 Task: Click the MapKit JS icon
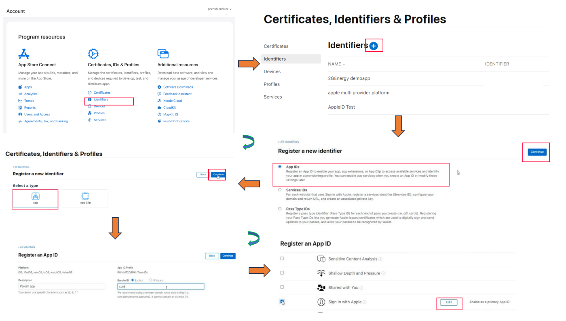point(158,114)
